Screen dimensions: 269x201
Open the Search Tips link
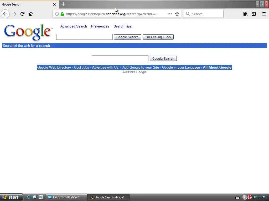[x=122, y=26]
